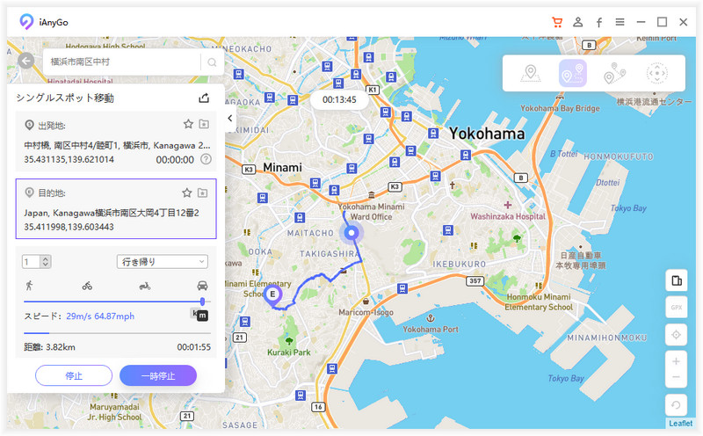Open the Leaflet attribution link

(680, 423)
